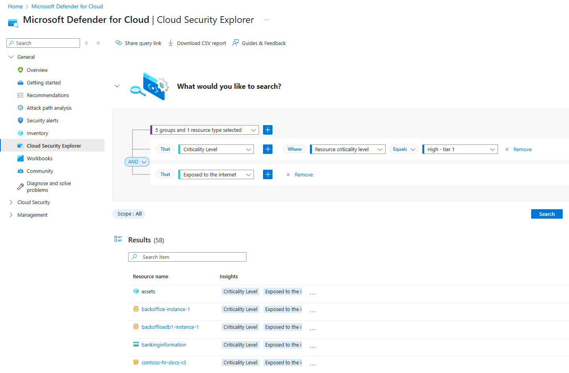Go to Inventory in the sidebar
Viewport: 569px width, 373px height.
[x=37, y=133]
